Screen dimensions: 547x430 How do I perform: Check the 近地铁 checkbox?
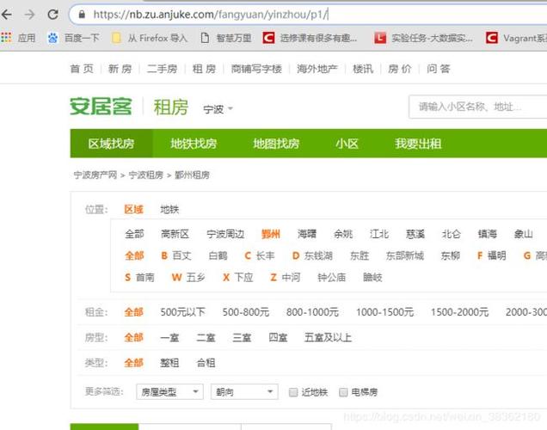coord(293,392)
